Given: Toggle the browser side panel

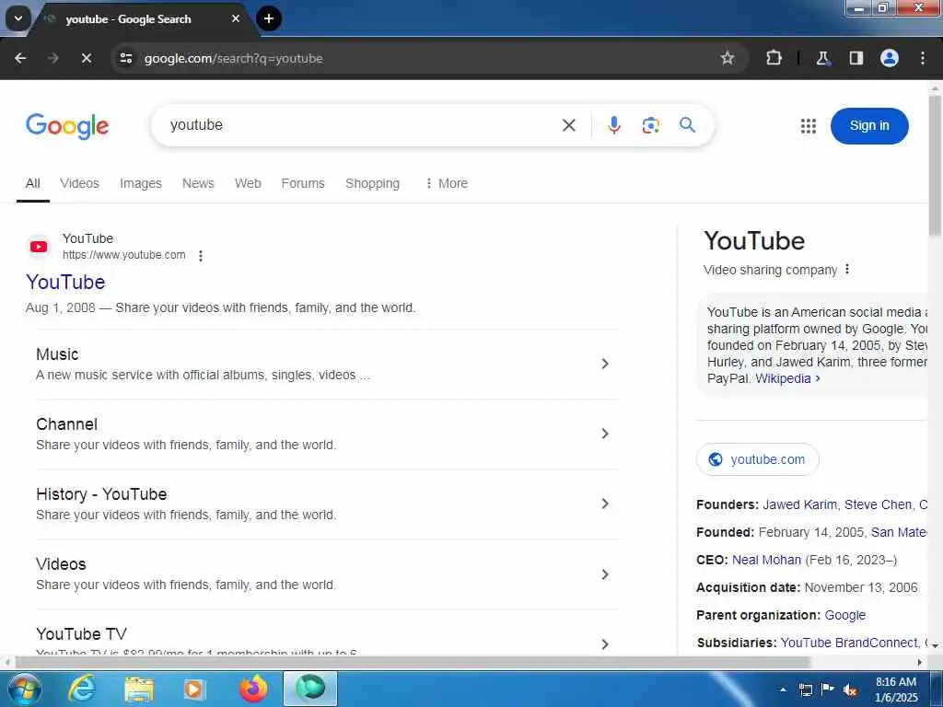Looking at the screenshot, I should tap(856, 58).
